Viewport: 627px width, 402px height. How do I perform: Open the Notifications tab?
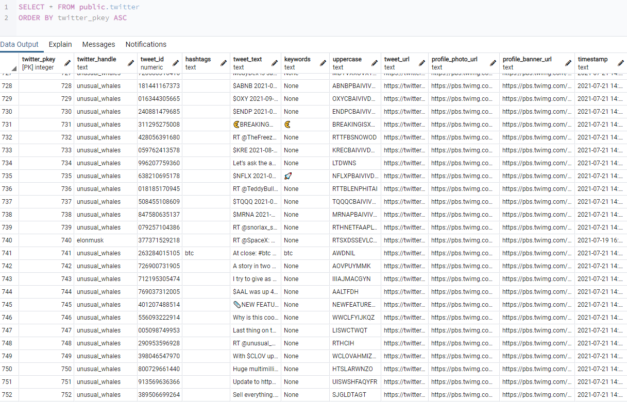point(146,44)
